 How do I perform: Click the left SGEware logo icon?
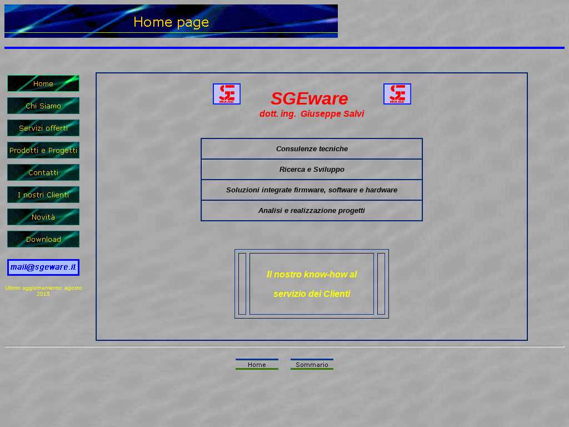click(227, 94)
